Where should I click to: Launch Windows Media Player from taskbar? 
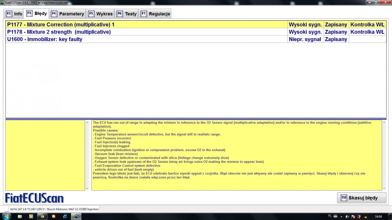tap(31, 216)
